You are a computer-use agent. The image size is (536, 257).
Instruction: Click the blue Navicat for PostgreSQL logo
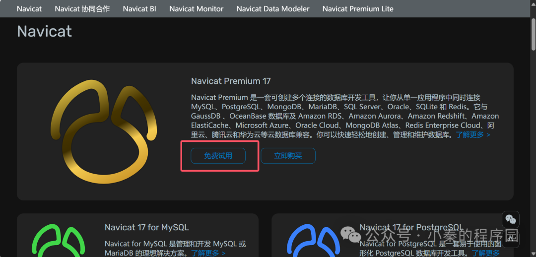[x=314, y=240]
